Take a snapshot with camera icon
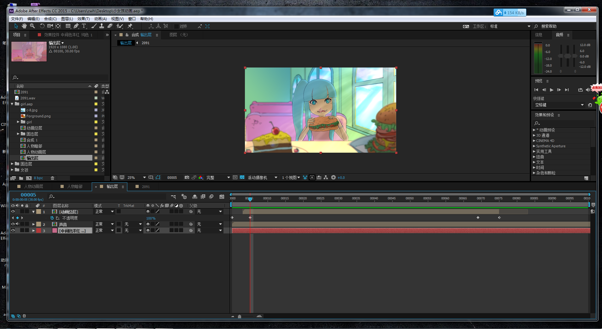Screen dimensions: 602x329 (187, 178)
